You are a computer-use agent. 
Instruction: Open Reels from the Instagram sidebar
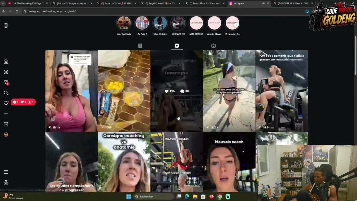point(6,72)
